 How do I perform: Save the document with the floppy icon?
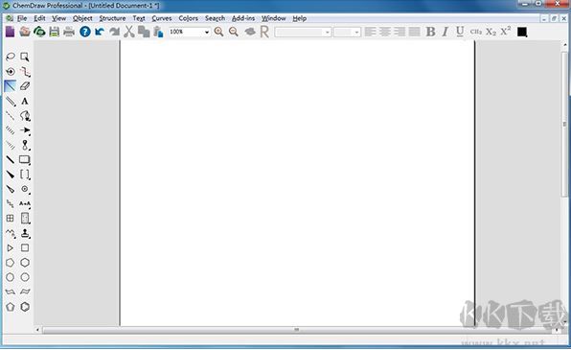click(x=55, y=32)
